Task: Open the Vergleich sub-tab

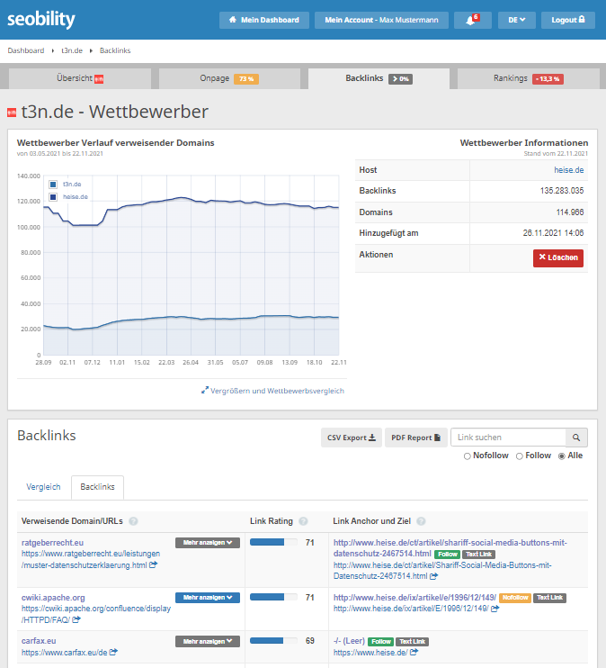Action: (x=43, y=487)
